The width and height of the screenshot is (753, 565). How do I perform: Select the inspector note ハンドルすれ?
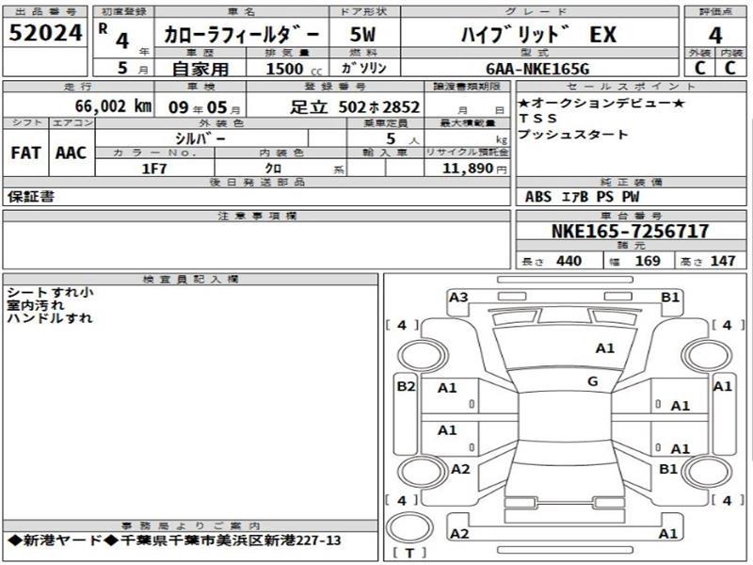coord(50,318)
